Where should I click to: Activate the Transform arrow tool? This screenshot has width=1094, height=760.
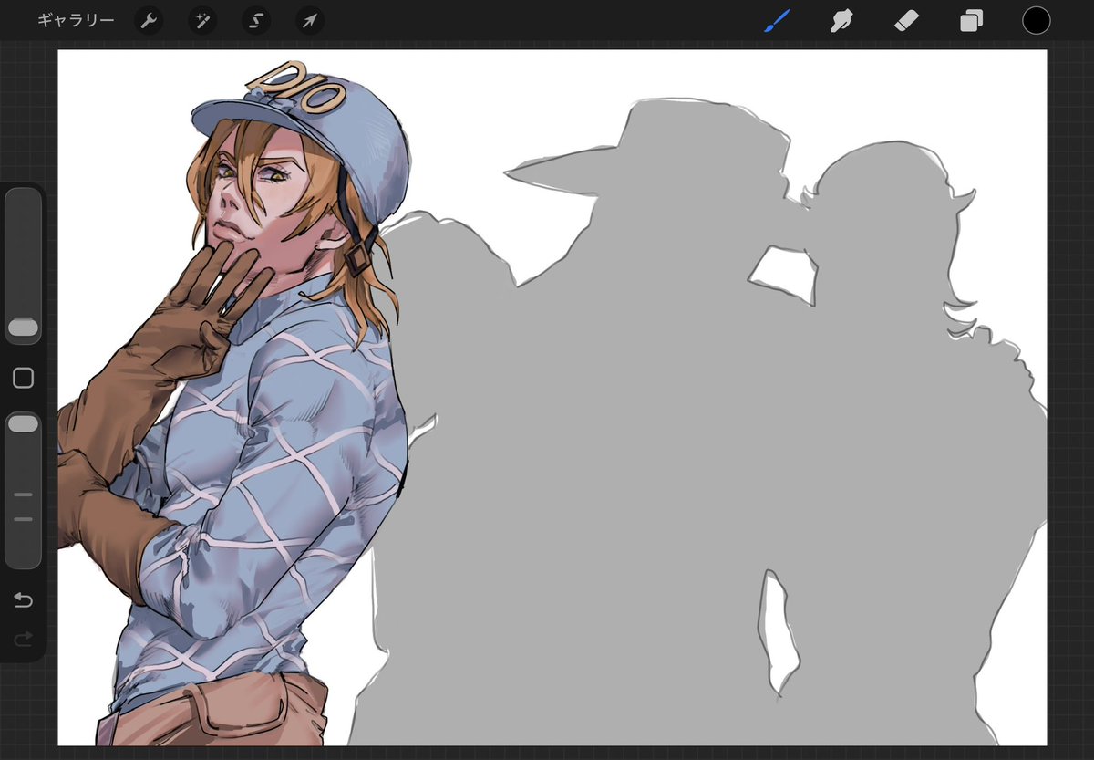click(x=310, y=21)
